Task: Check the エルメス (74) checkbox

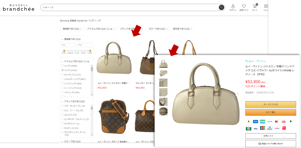Action: tap(62, 114)
